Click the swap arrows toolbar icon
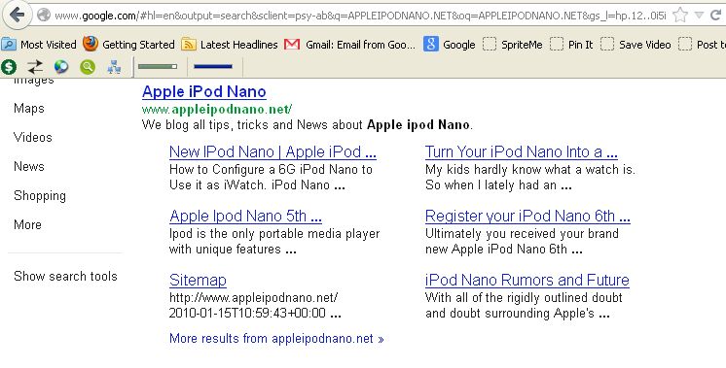This screenshot has height=368, width=726. click(35, 67)
